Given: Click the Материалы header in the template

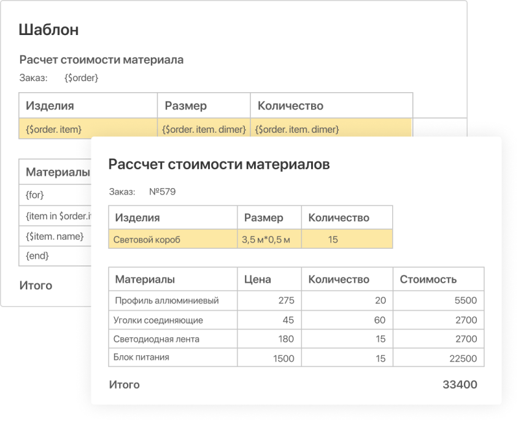Looking at the screenshot, I should point(58,172).
